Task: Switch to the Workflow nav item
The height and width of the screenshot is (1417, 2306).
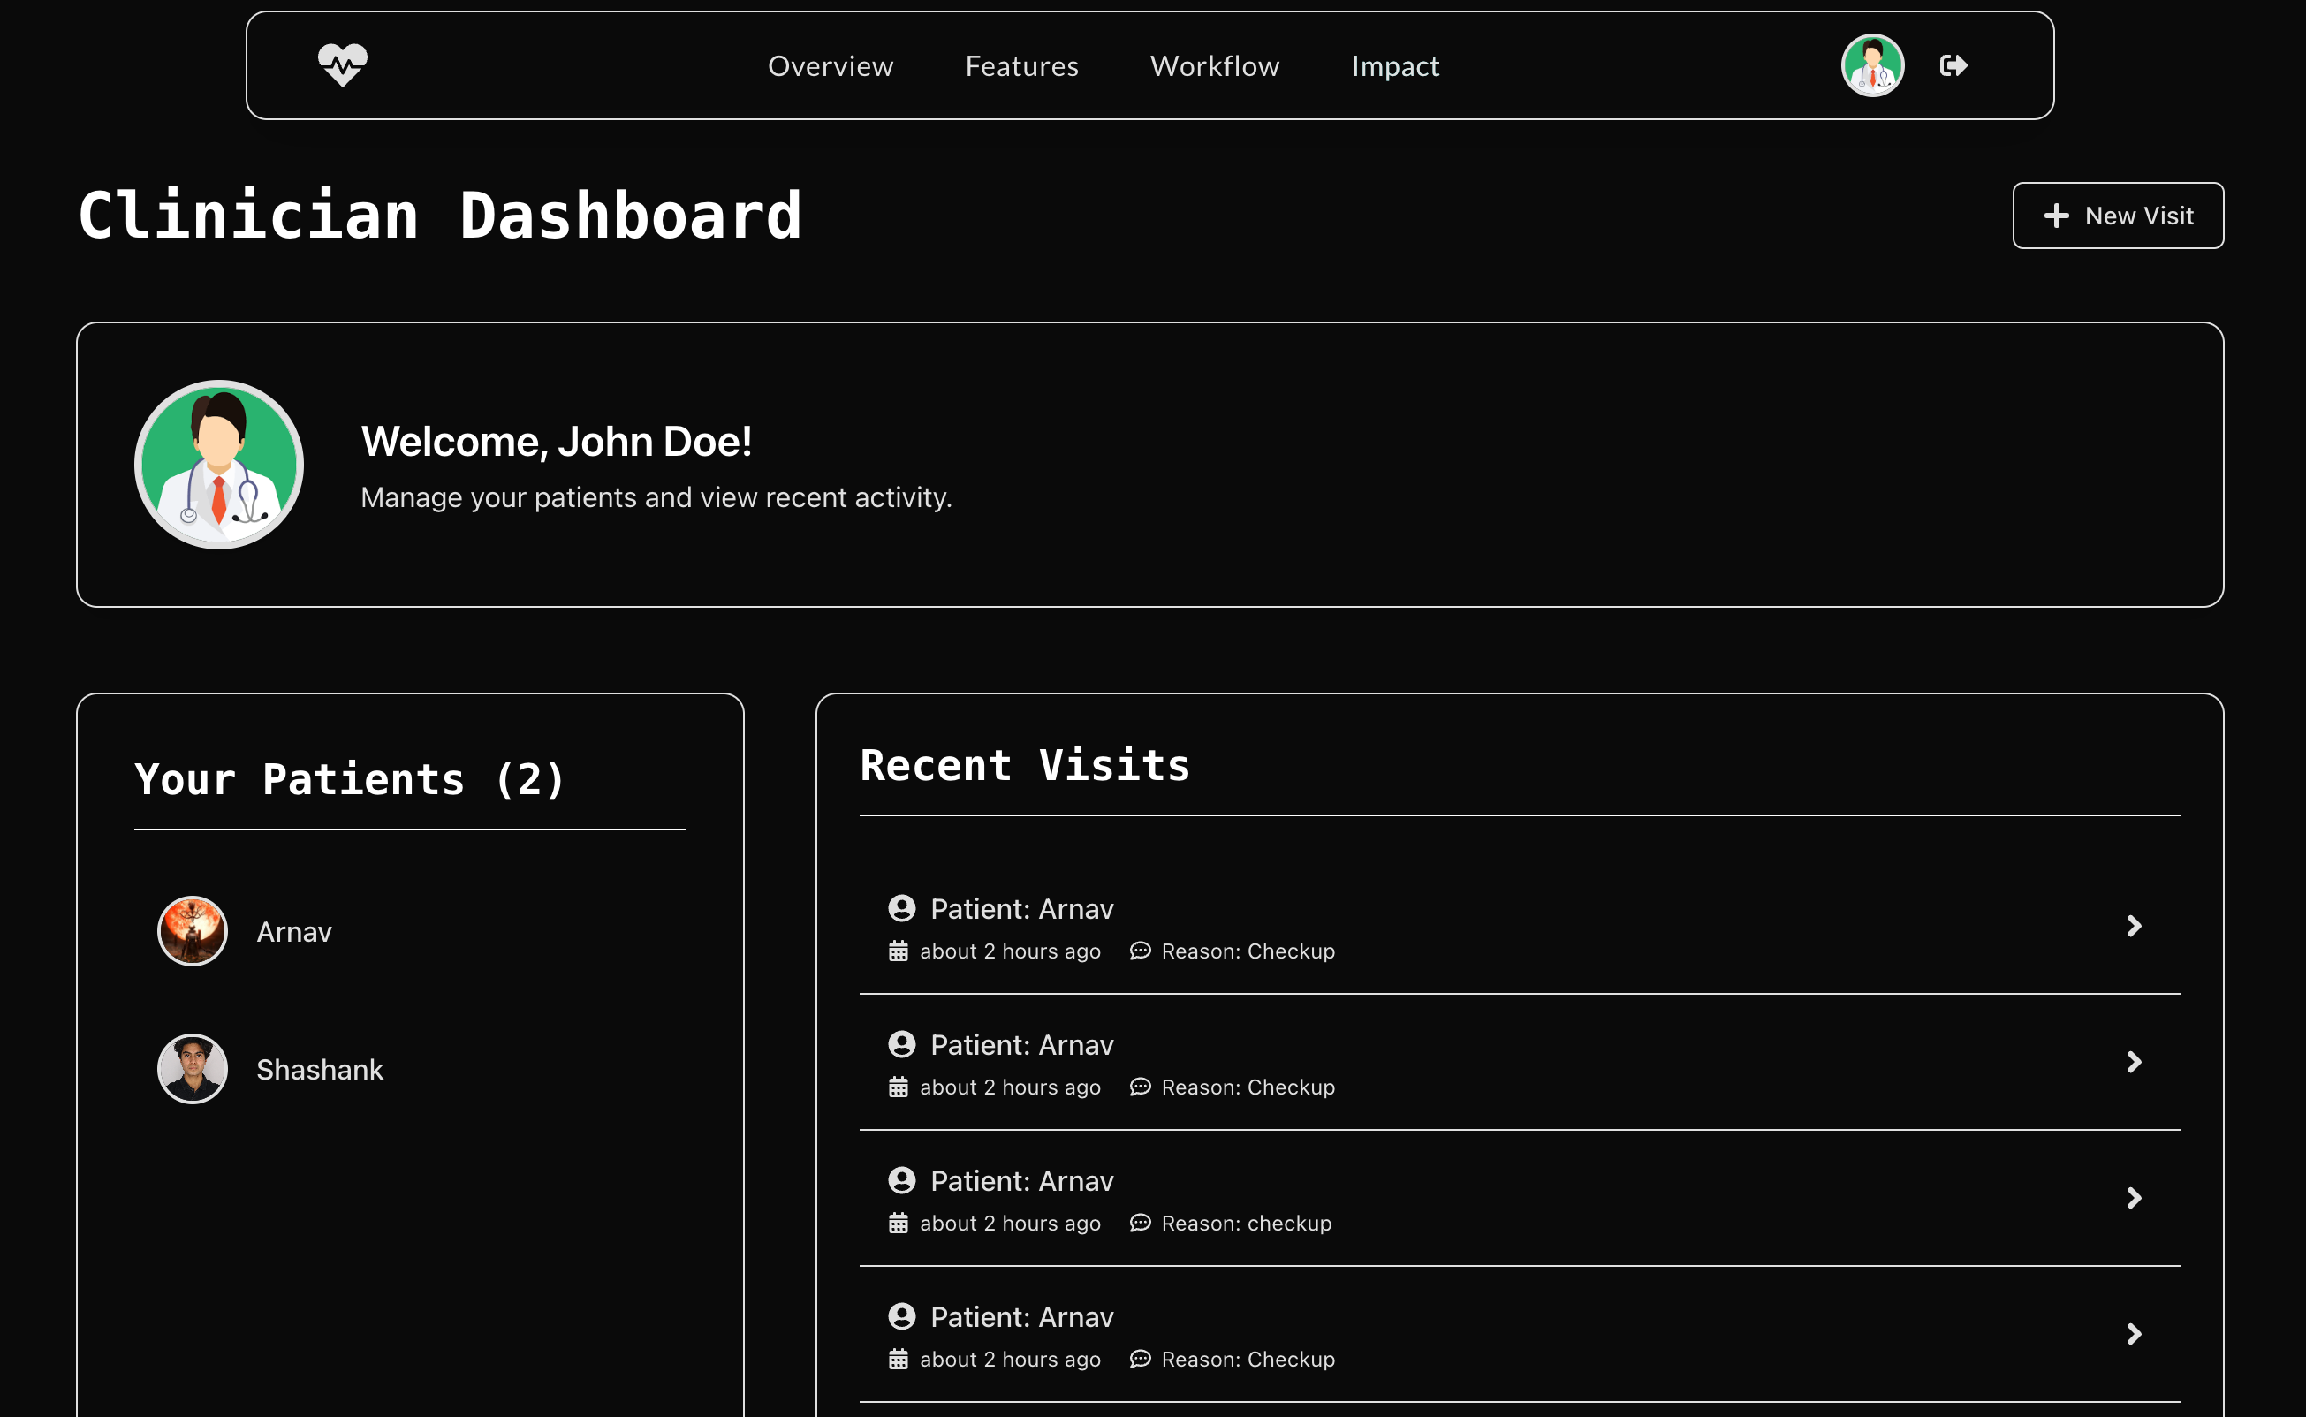Action: tap(1214, 66)
